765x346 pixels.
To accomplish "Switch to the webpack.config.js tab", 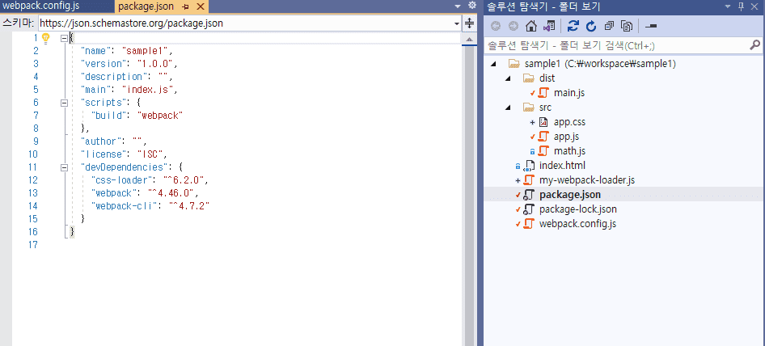I will click(41, 6).
